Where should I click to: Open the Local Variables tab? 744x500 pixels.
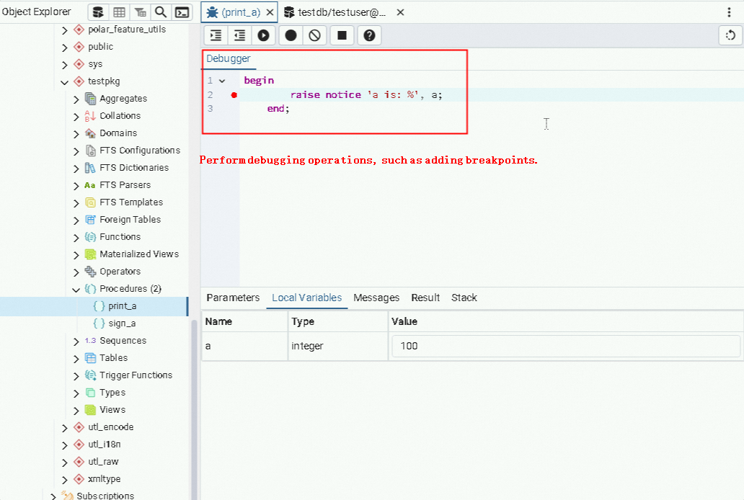(306, 298)
